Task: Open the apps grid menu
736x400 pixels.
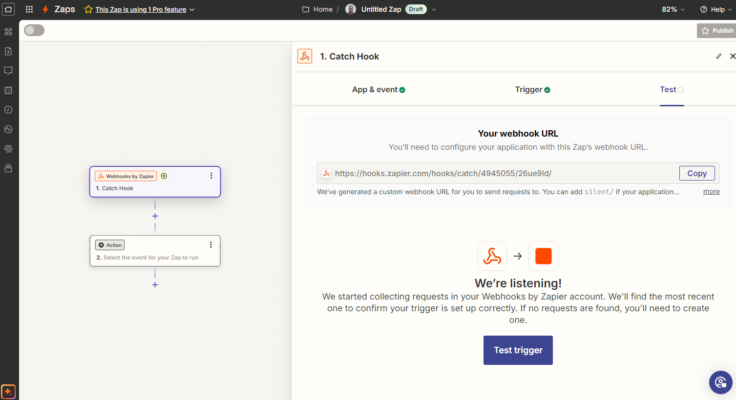Action: (29, 9)
